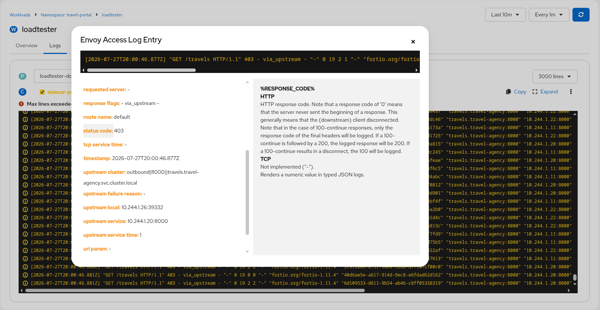Image resolution: width=600 pixels, height=310 pixels.
Task: Select the response flags field
Action: pos(102,103)
